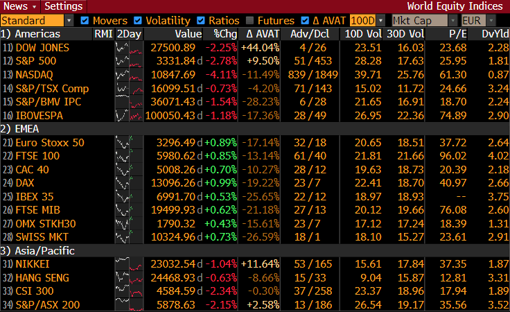Click the 100D input field

[362, 21]
